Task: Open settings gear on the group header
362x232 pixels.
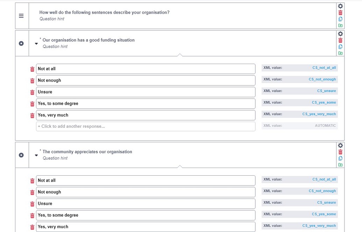Action: click(x=340, y=6)
